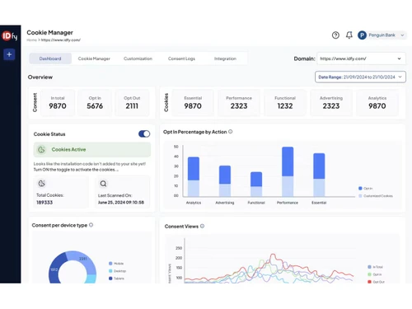Click the cookie icon above Total Cookies

(x=42, y=184)
